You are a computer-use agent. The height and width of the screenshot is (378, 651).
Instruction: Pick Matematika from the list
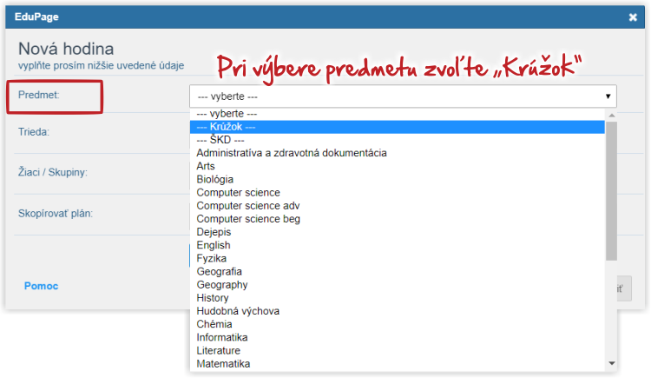398,364
